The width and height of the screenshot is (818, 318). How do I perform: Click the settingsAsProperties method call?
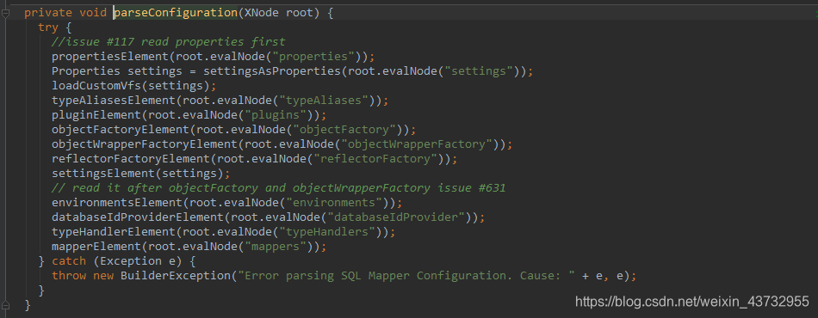[x=272, y=70]
